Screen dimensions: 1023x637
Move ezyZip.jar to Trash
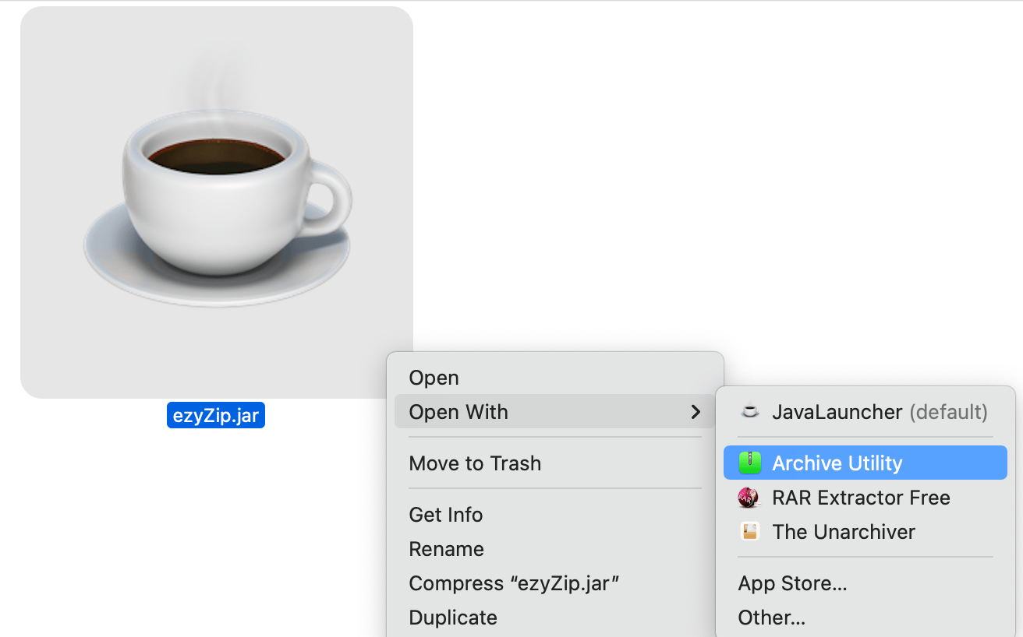point(475,463)
